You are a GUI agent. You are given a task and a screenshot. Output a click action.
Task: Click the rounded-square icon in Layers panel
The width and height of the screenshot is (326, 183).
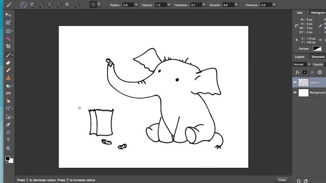click(319, 72)
